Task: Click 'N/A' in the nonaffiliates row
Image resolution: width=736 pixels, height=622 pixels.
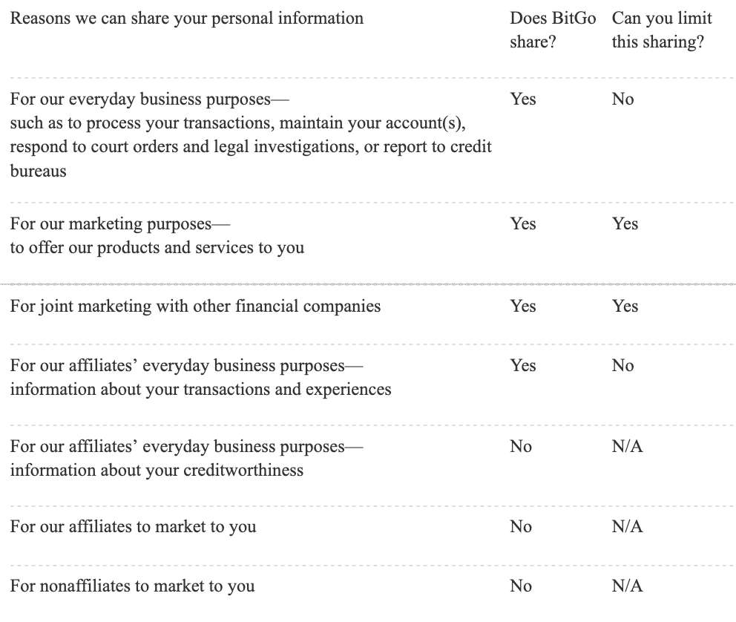Action: (x=627, y=586)
